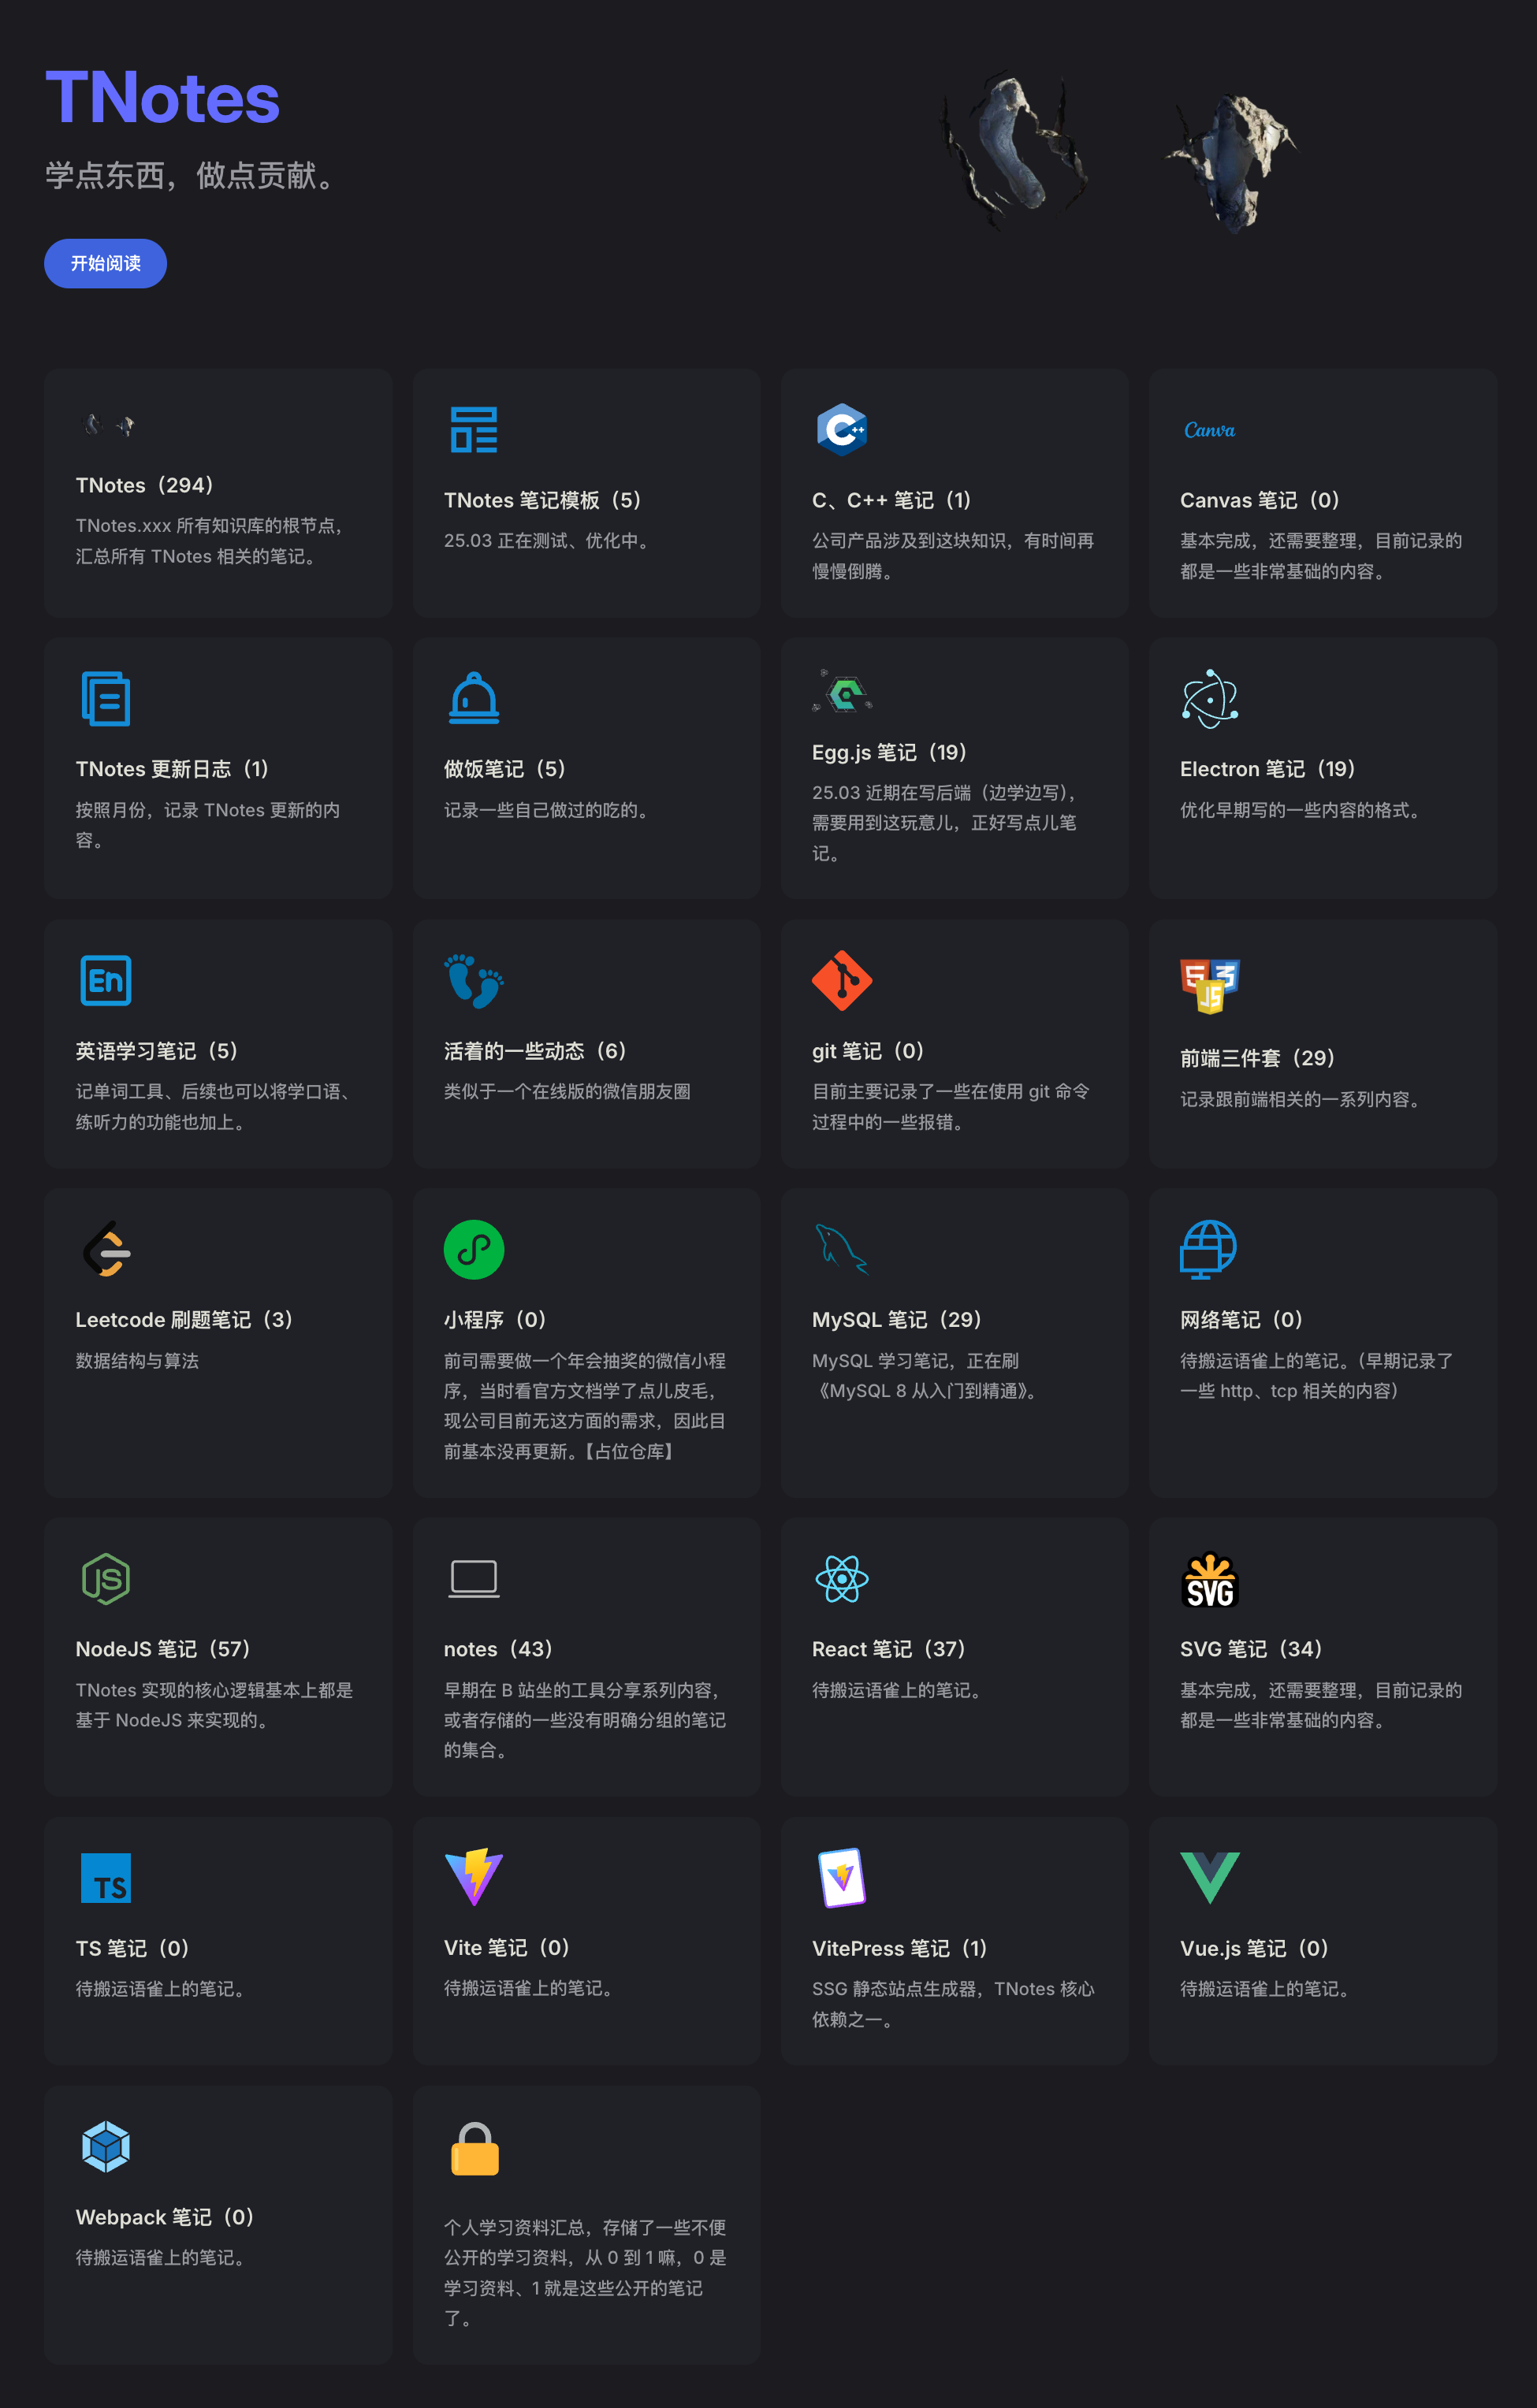The height and width of the screenshot is (2408, 1537).
Task: Click the TNotes hero heading
Action: (x=162, y=98)
